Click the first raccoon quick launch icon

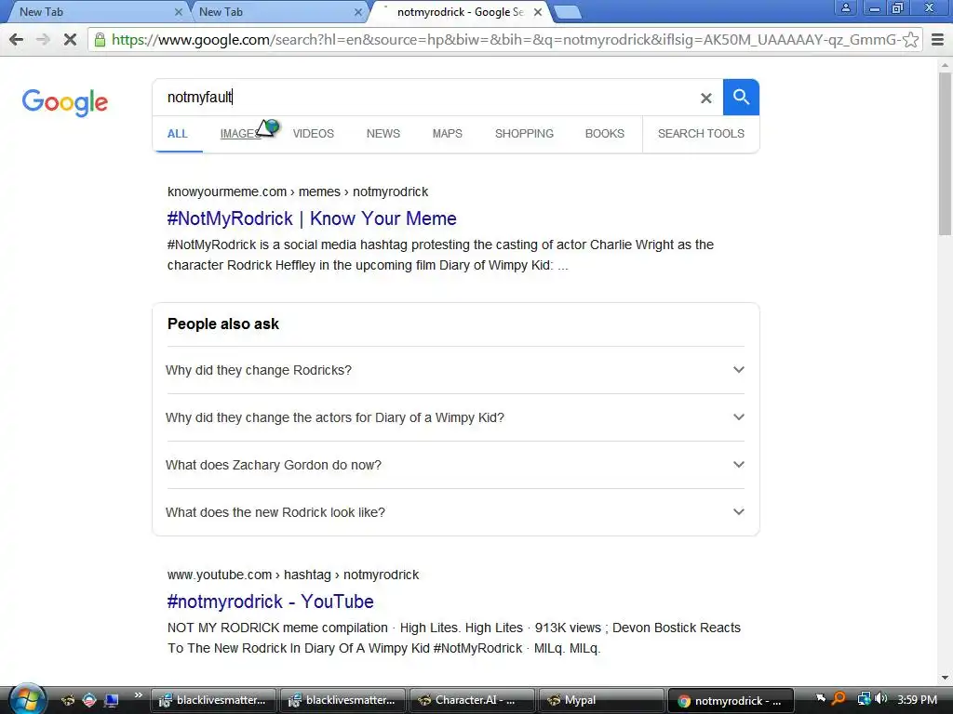(67, 700)
